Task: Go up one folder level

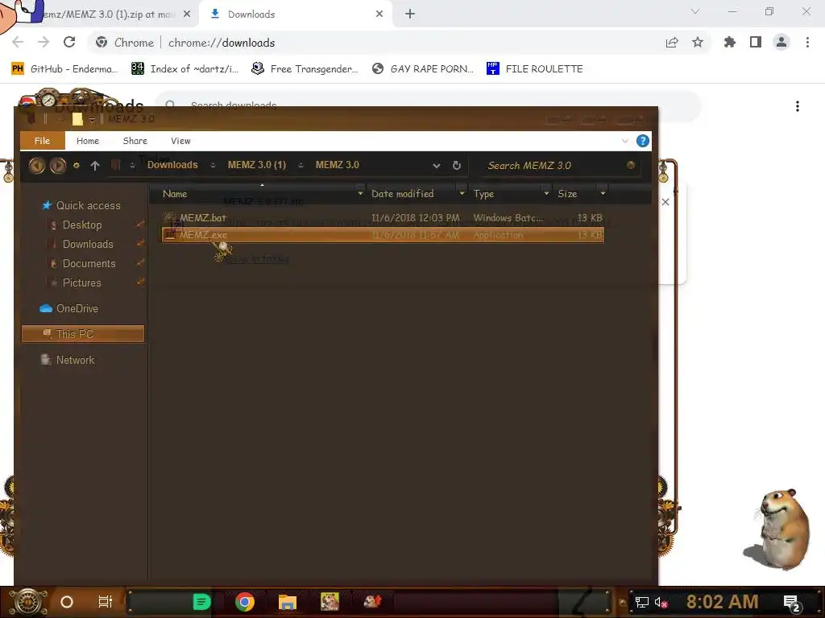Action: pyautogui.click(x=95, y=166)
